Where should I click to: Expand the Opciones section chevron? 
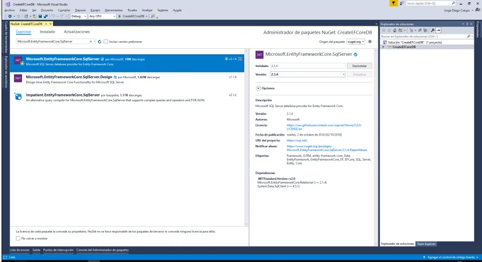258,88
